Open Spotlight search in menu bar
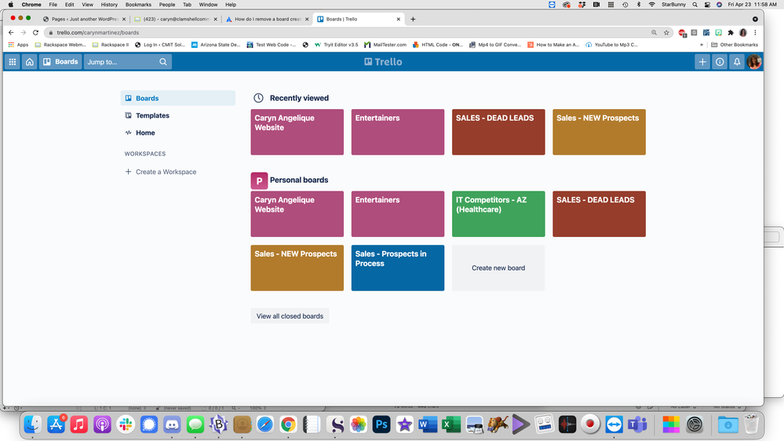Viewport: 784px width, 441px height. click(695, 5)
